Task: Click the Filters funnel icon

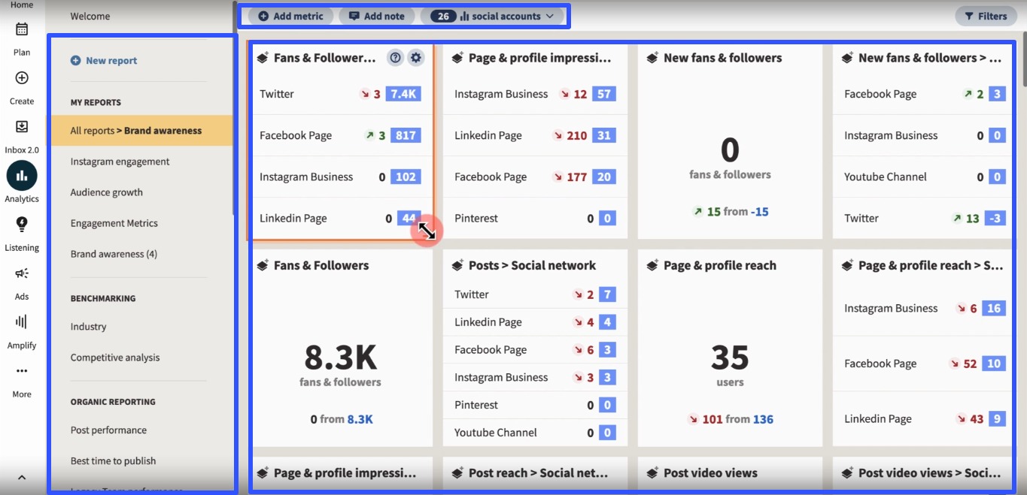Action: tap(986, 15)
